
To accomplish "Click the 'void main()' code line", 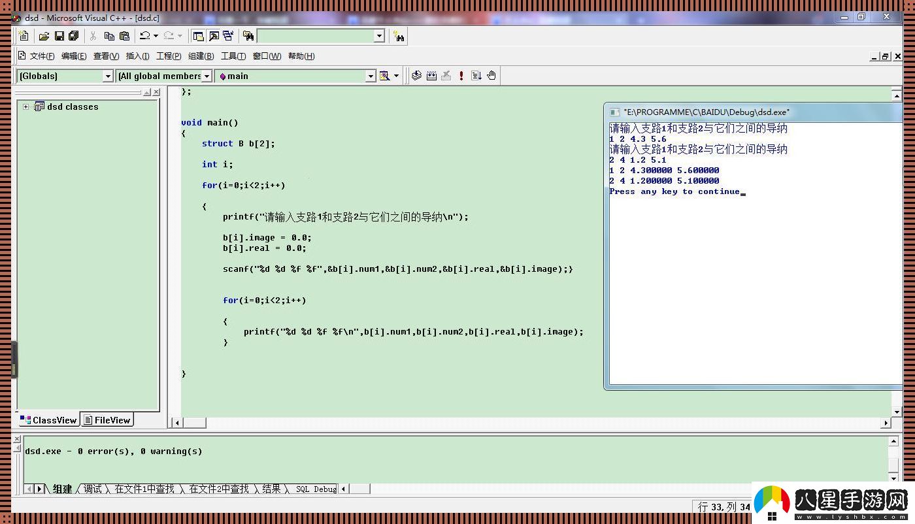I will pyautogui.click(x=210, y=122).
